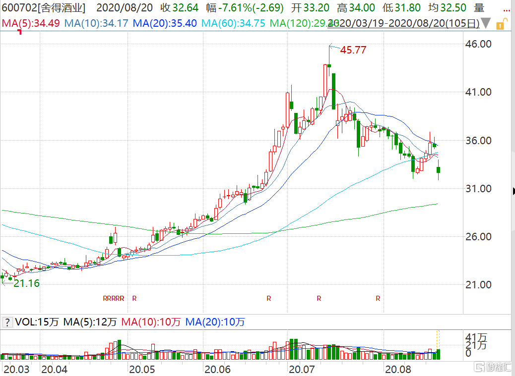
Task: Click the R marker just before the 20.07 gridline
Action: [x=269, y=299]
